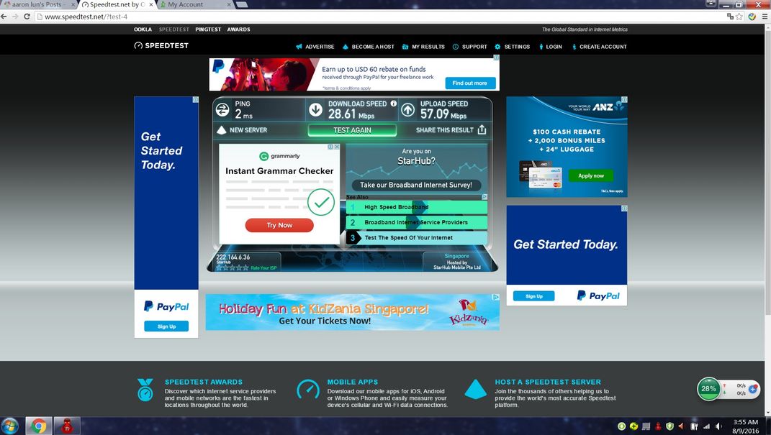The width and height of the screenshot is (771, 435).
Task: Open the Chrome menu icon
Action: [765, 17]
